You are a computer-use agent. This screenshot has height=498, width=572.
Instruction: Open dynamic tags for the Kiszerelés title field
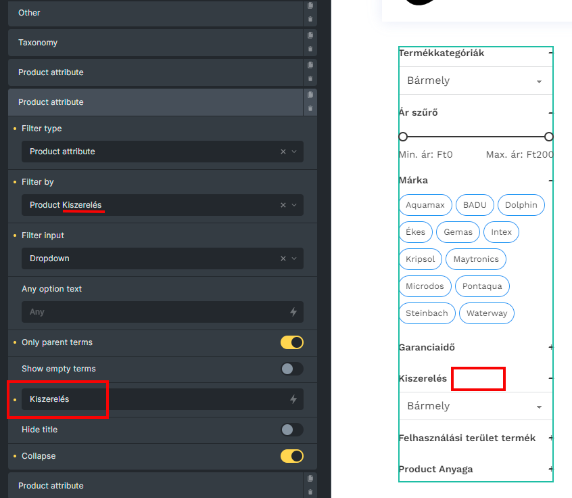(x=293, y=400)
